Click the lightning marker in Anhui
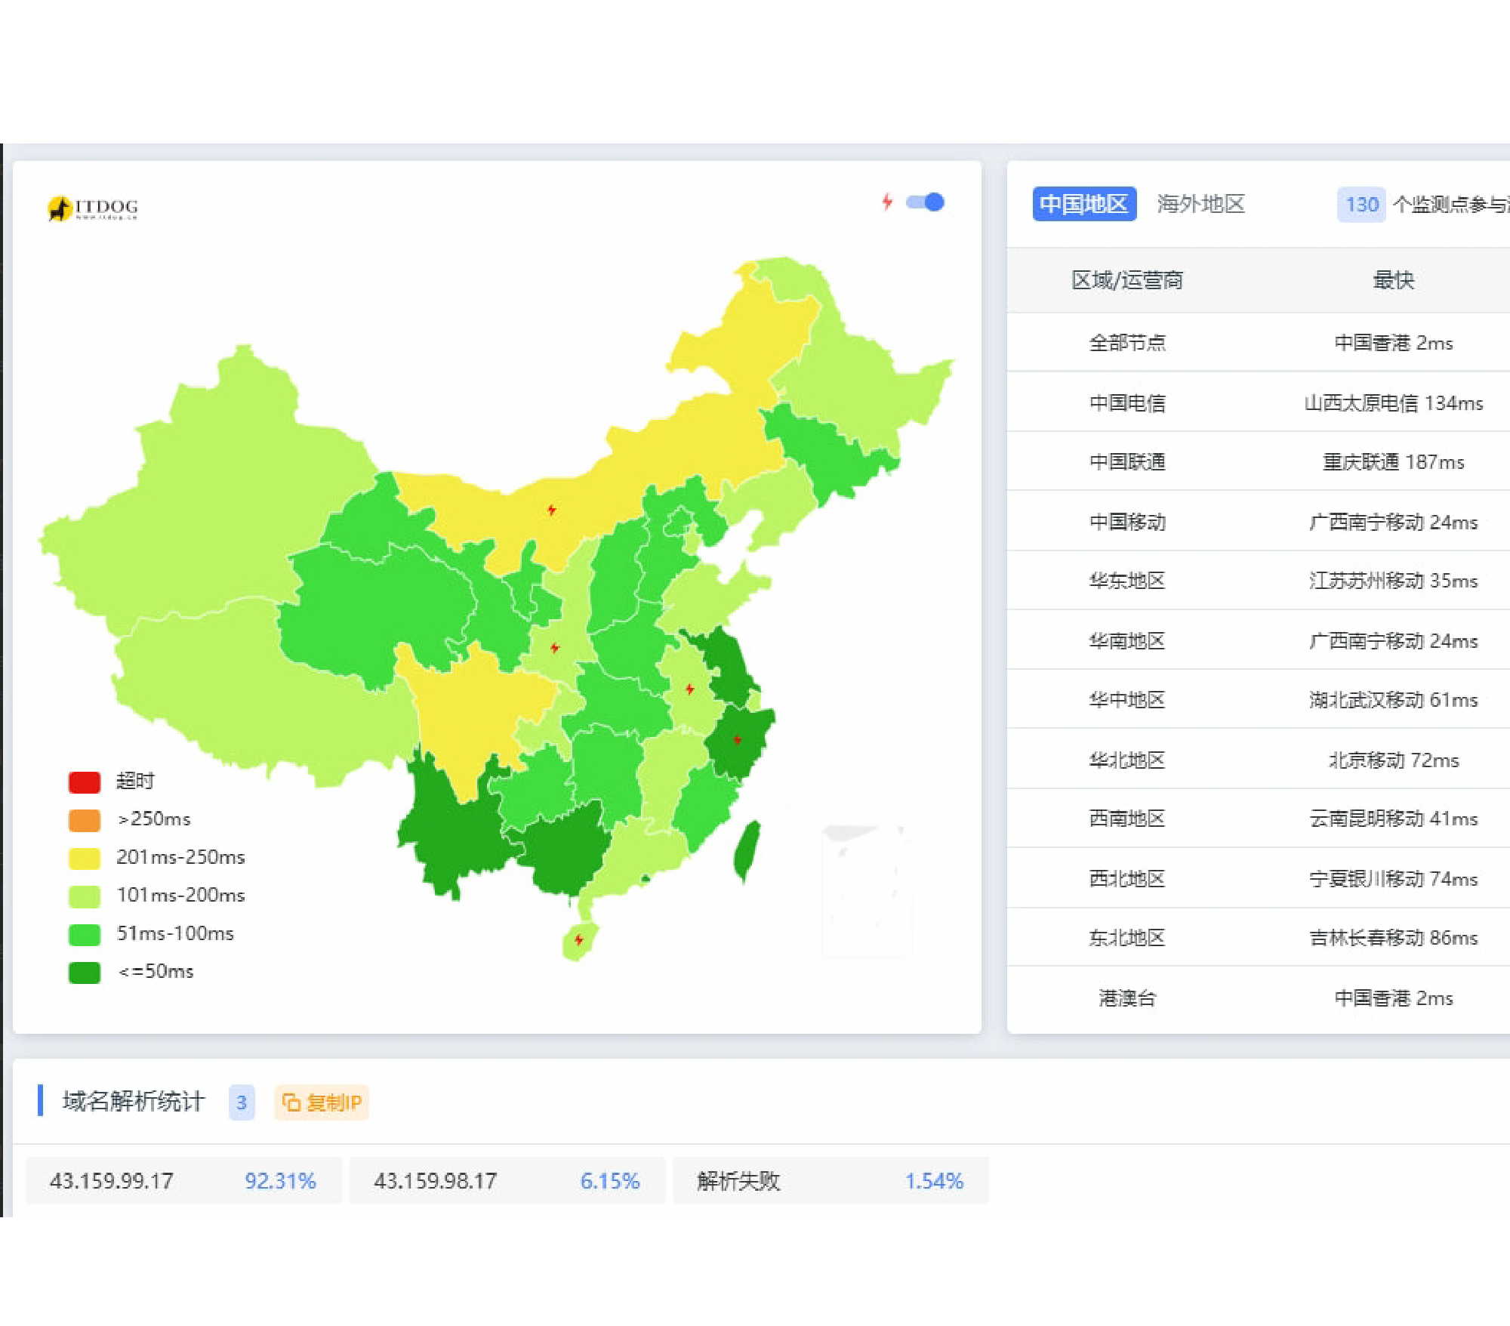1510x1326 pixels. click(x=689, y=689)
